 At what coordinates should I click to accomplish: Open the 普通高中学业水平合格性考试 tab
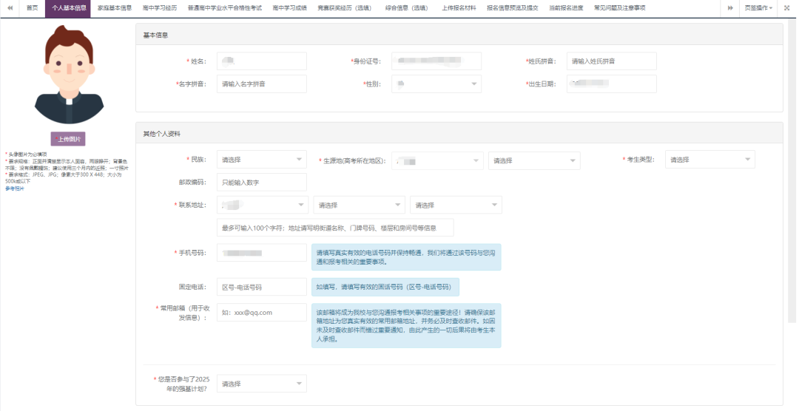coord(225,8)
